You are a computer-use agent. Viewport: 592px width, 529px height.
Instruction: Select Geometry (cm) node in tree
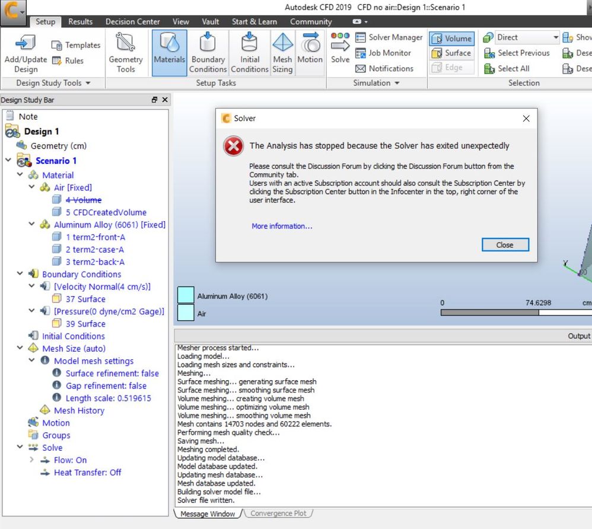point(59,146)
